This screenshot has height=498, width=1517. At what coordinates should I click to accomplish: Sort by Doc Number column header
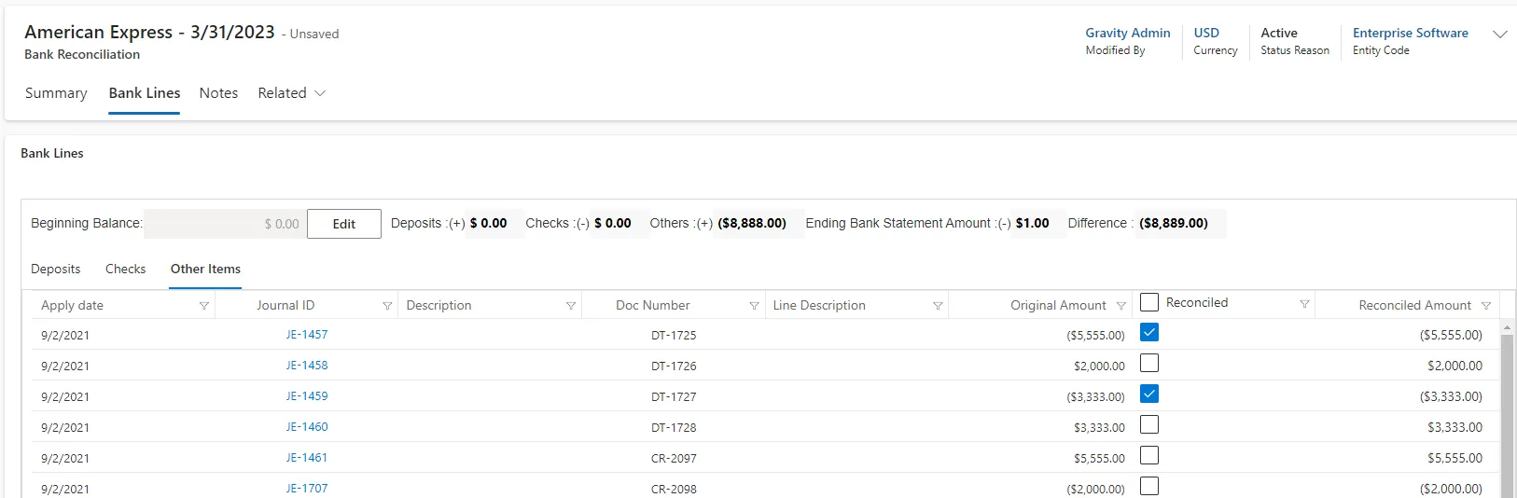point(653,305)
